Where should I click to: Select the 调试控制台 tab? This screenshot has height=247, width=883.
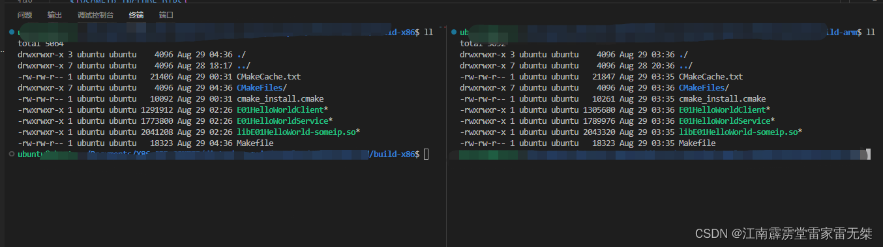(x=95, y=14)
